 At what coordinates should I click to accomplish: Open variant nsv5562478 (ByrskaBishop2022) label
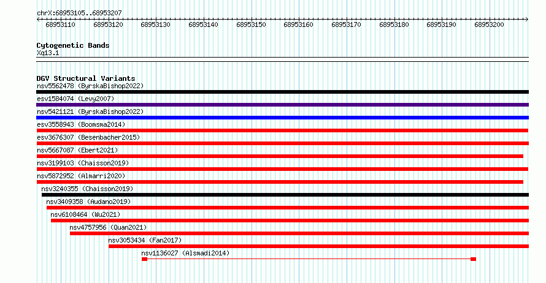point(90,86)
